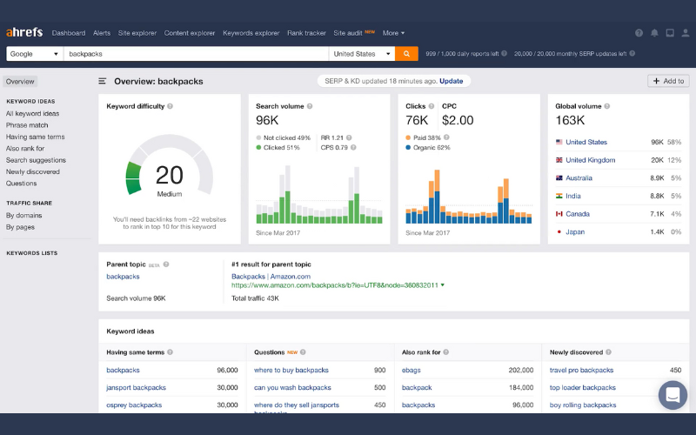Open the Alerts menu item
This screenshot has height=435, width=696.
tap(102, 33)
